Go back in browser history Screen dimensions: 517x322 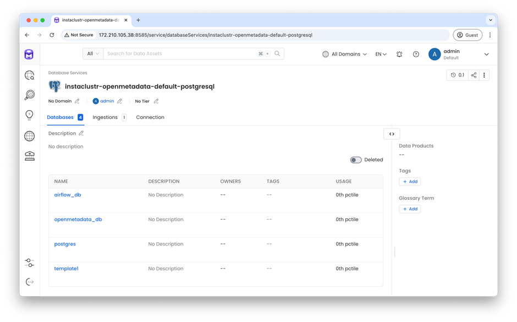pyautogui.click(x=27, y=35)
